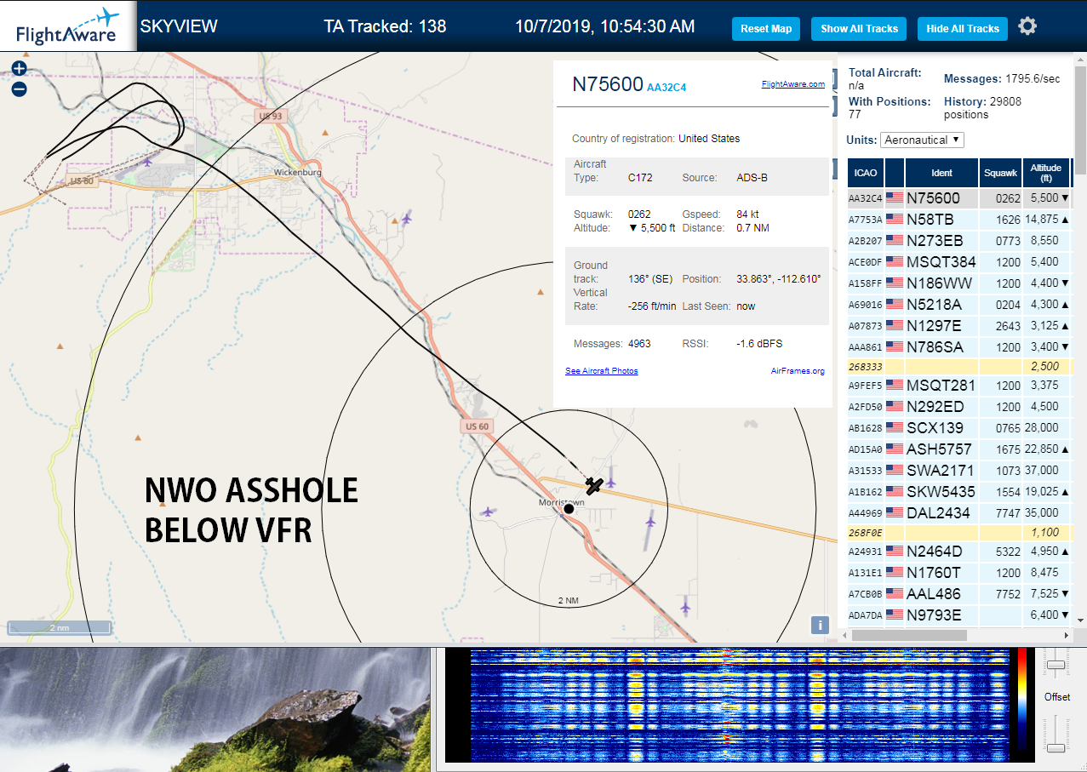Select the MSQT281 row
Image resolution: width=1087 pixels, height=772 pixels.
pos(958,386)
